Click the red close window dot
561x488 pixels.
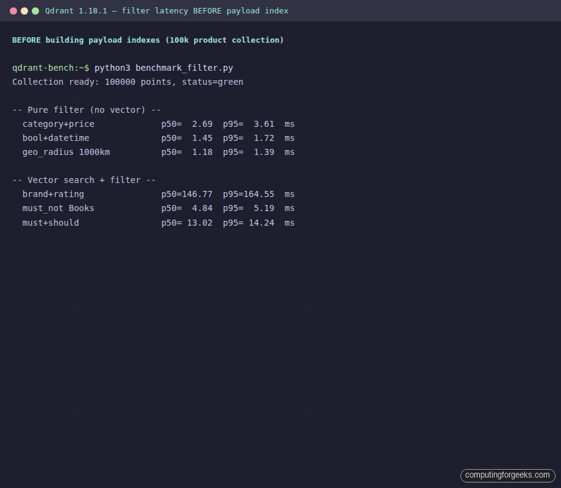pos(13,11)
